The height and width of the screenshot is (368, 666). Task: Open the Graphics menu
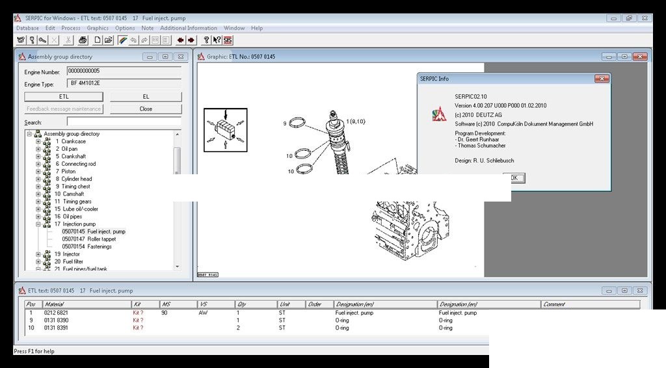(98, 28)
